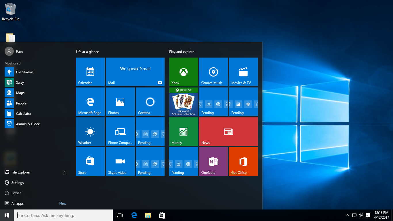Click the Show desktop strip on taskbar
Viewport: 393px width, 221px height.
click(x=392, y=215)
